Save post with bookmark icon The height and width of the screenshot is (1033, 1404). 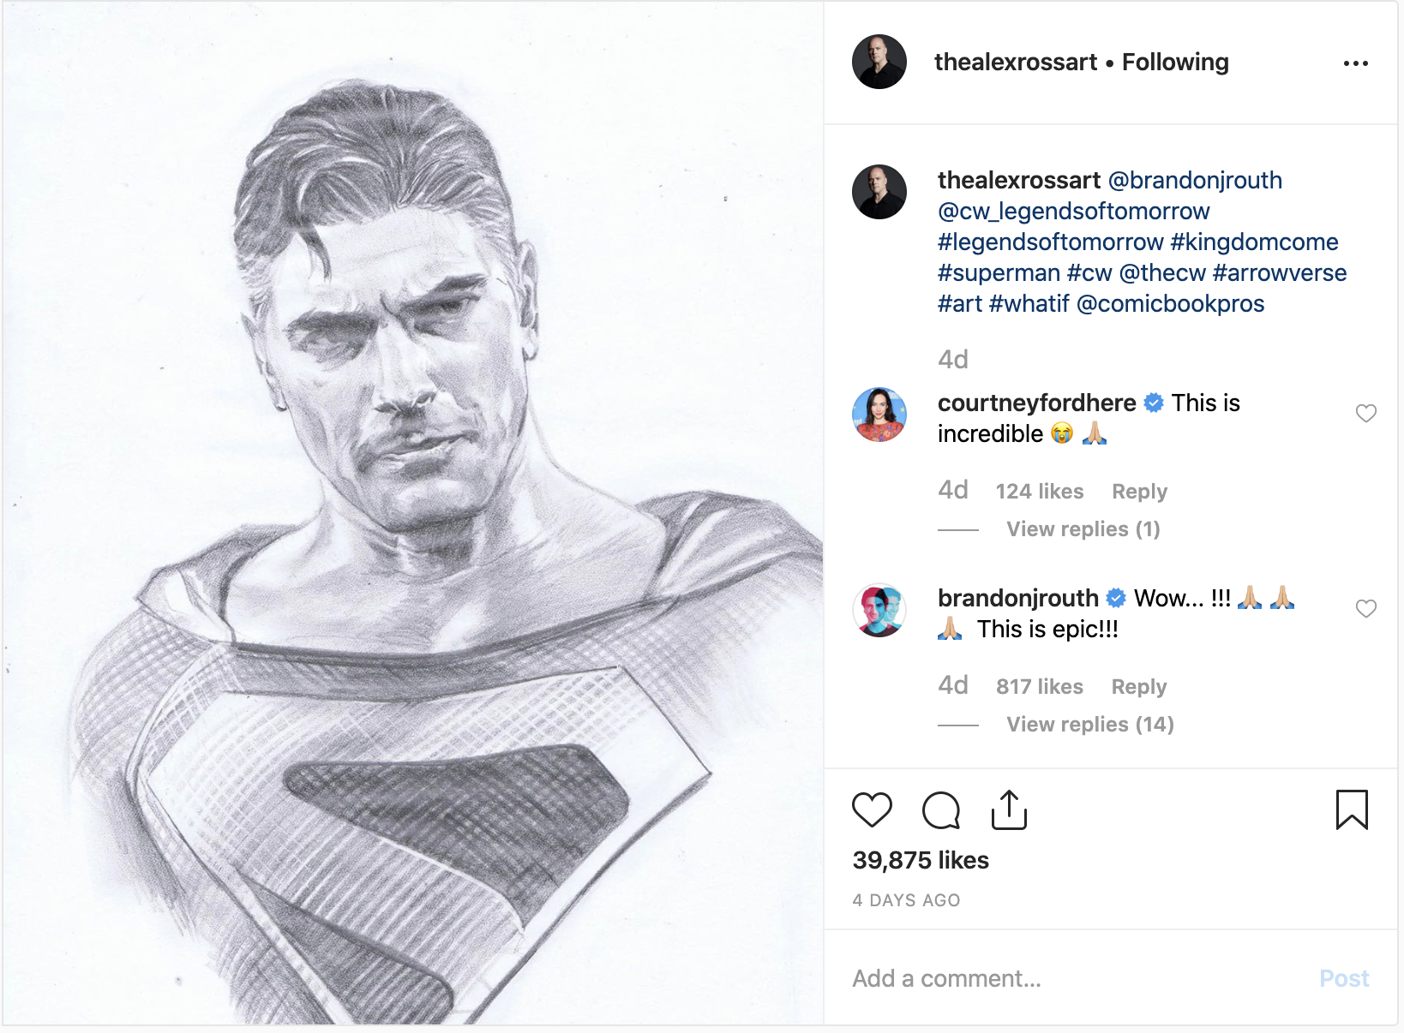pos(1352,809)
